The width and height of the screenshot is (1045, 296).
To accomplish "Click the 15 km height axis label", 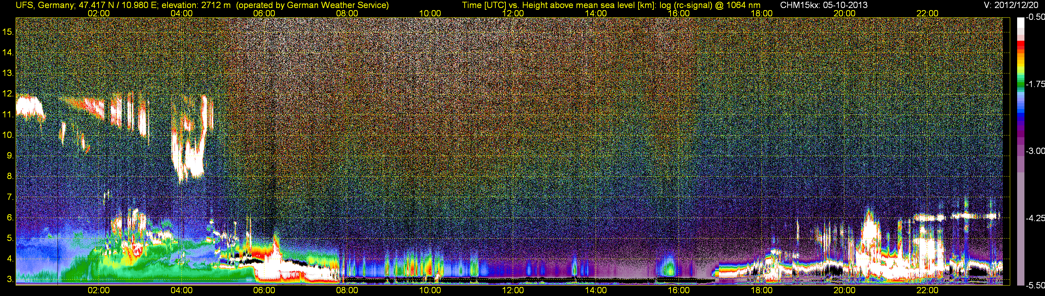I will (7, 32).
